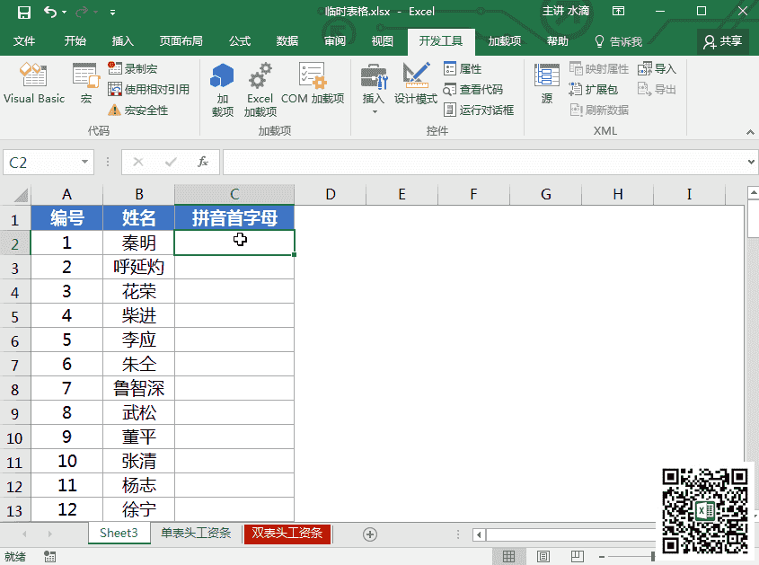Switch to the Review tab (审阅)
The height and width of the screenshot is (565, 759).
point(335,41)
